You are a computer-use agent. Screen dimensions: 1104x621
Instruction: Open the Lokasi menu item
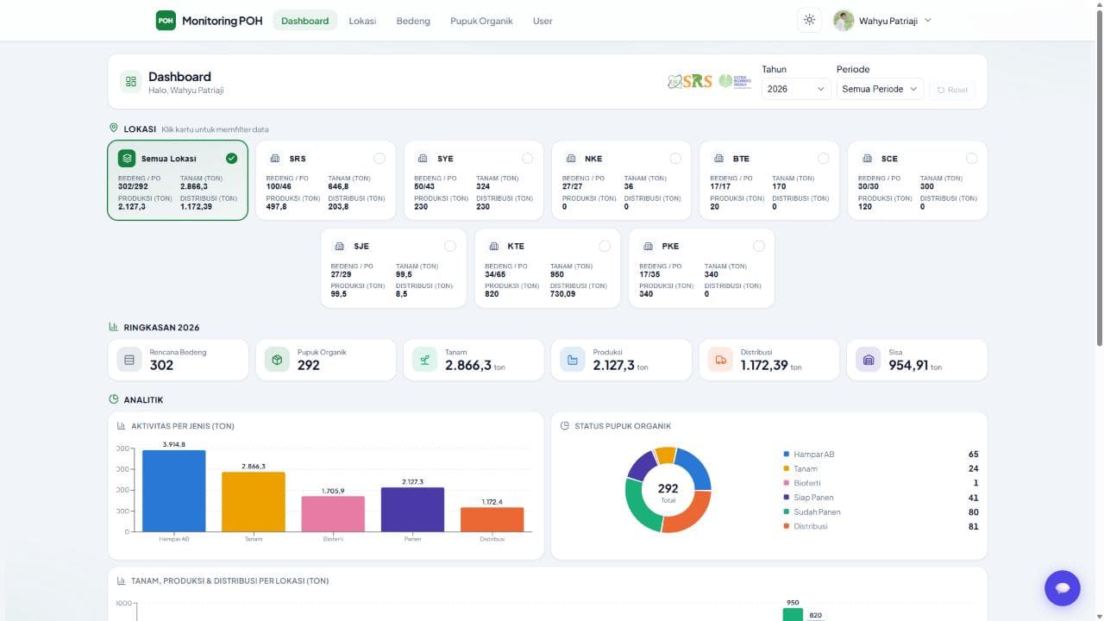pyautogui.click(x=362, y=21)
